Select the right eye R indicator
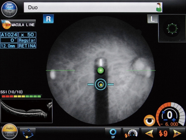The height and width of the screenshot is (140, 186). tap(48, 19)
